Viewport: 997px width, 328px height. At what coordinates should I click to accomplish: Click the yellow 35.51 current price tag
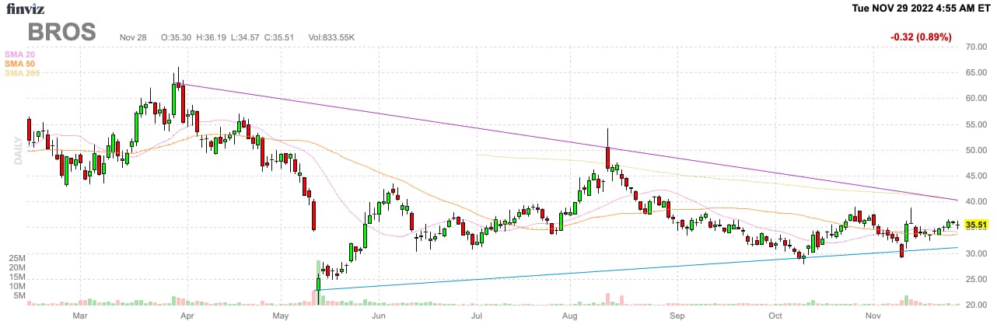click(x=975, y=225)
